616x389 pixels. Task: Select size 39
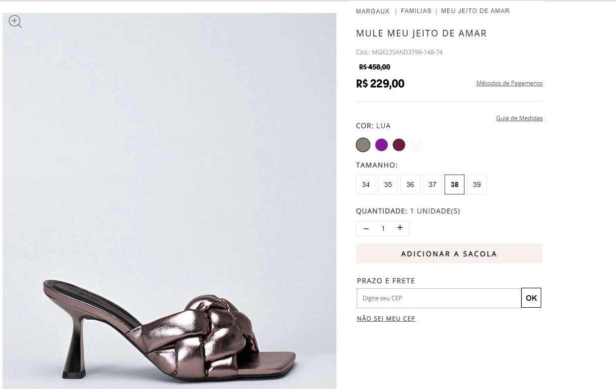[476, 185]
